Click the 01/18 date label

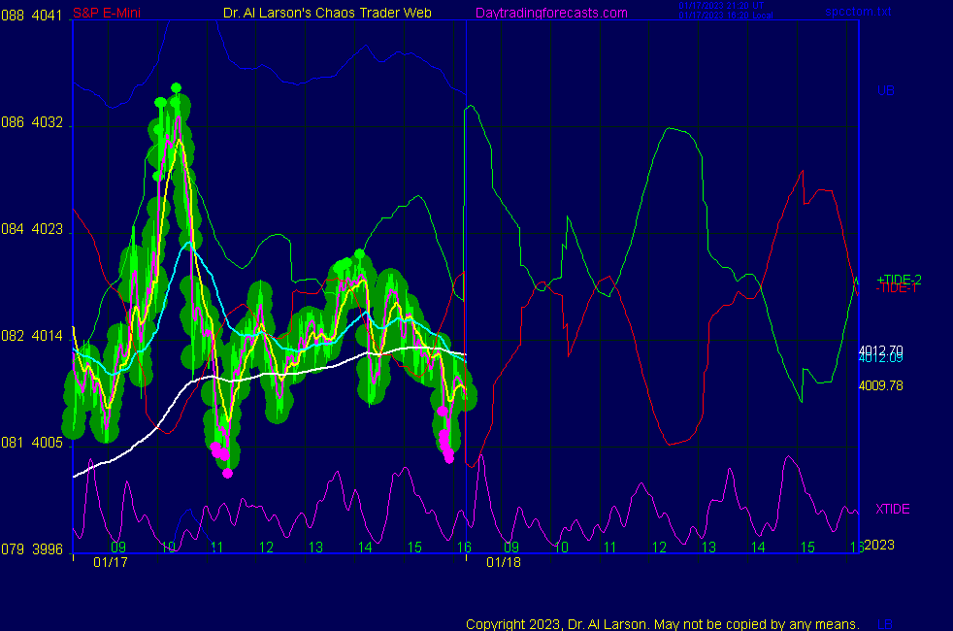(x=504, y=562)
